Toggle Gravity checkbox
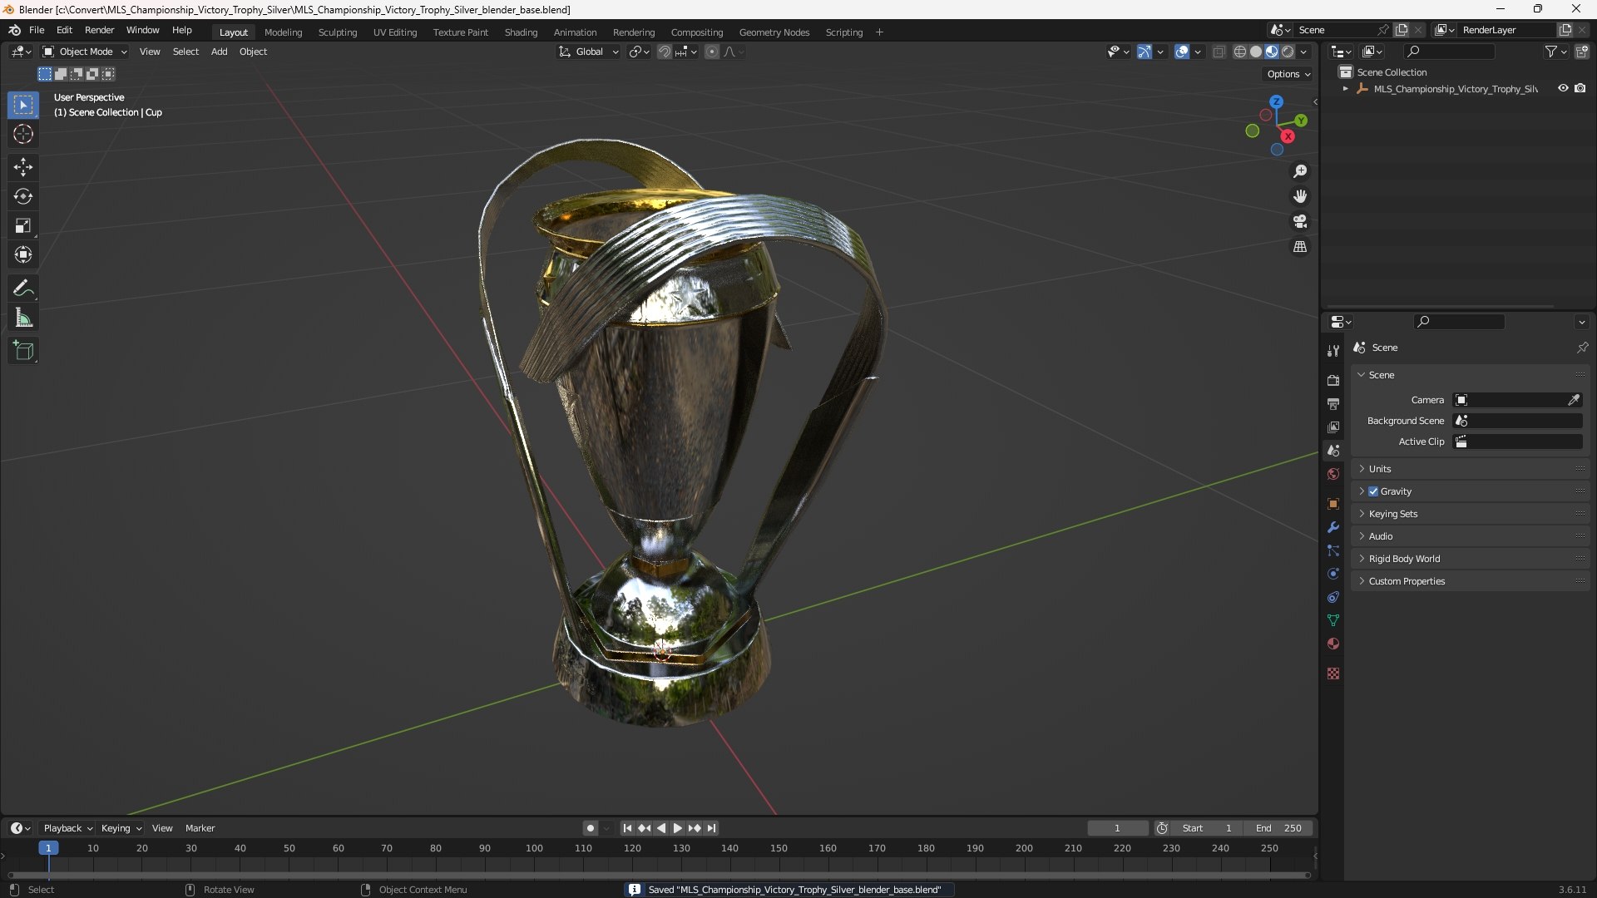 [x=1373, y=491]
